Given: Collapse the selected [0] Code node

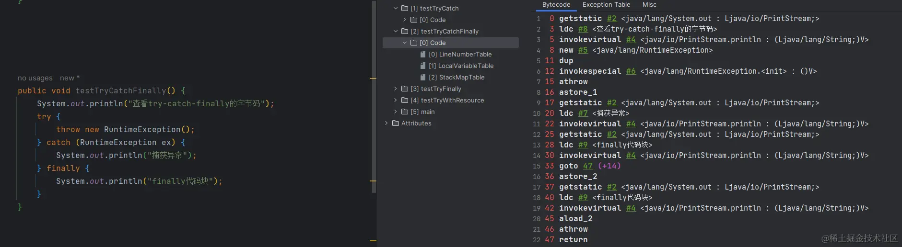Looking at the screenshot, I should point(405,43).
